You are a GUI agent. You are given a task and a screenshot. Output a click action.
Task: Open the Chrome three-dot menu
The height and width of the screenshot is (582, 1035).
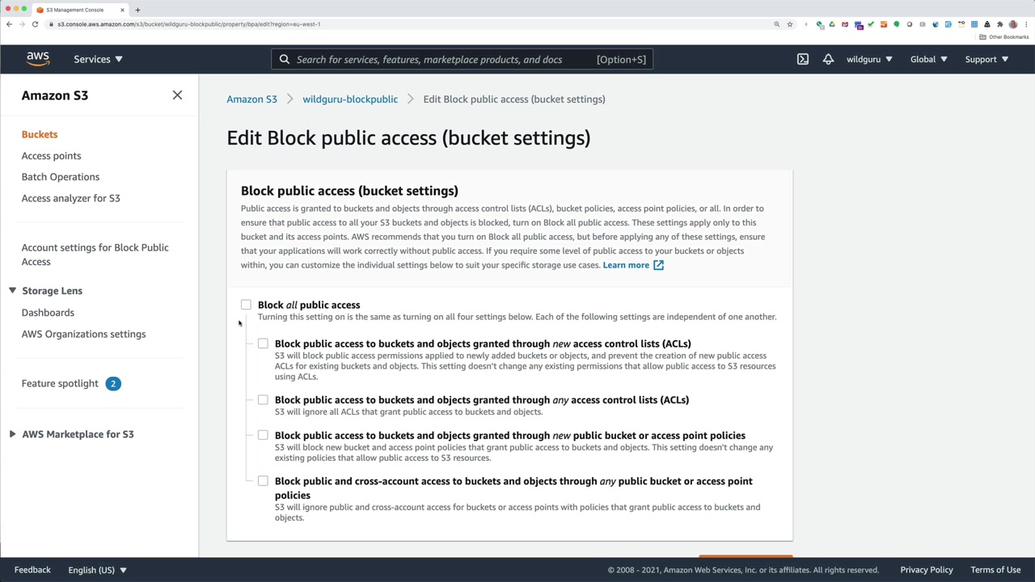1025,24
